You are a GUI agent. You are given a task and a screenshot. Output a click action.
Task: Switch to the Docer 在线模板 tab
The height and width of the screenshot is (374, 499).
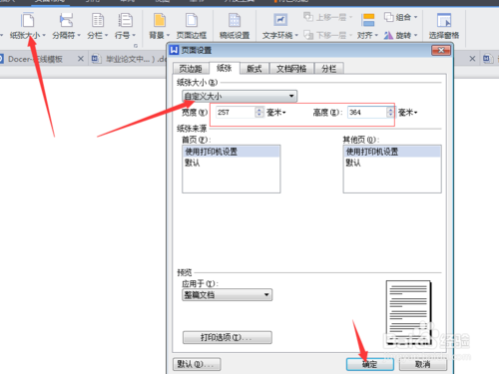(x=35, y=59)
